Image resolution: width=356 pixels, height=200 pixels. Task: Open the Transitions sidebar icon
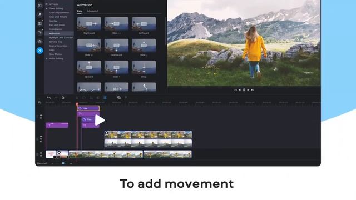point(39,23)
